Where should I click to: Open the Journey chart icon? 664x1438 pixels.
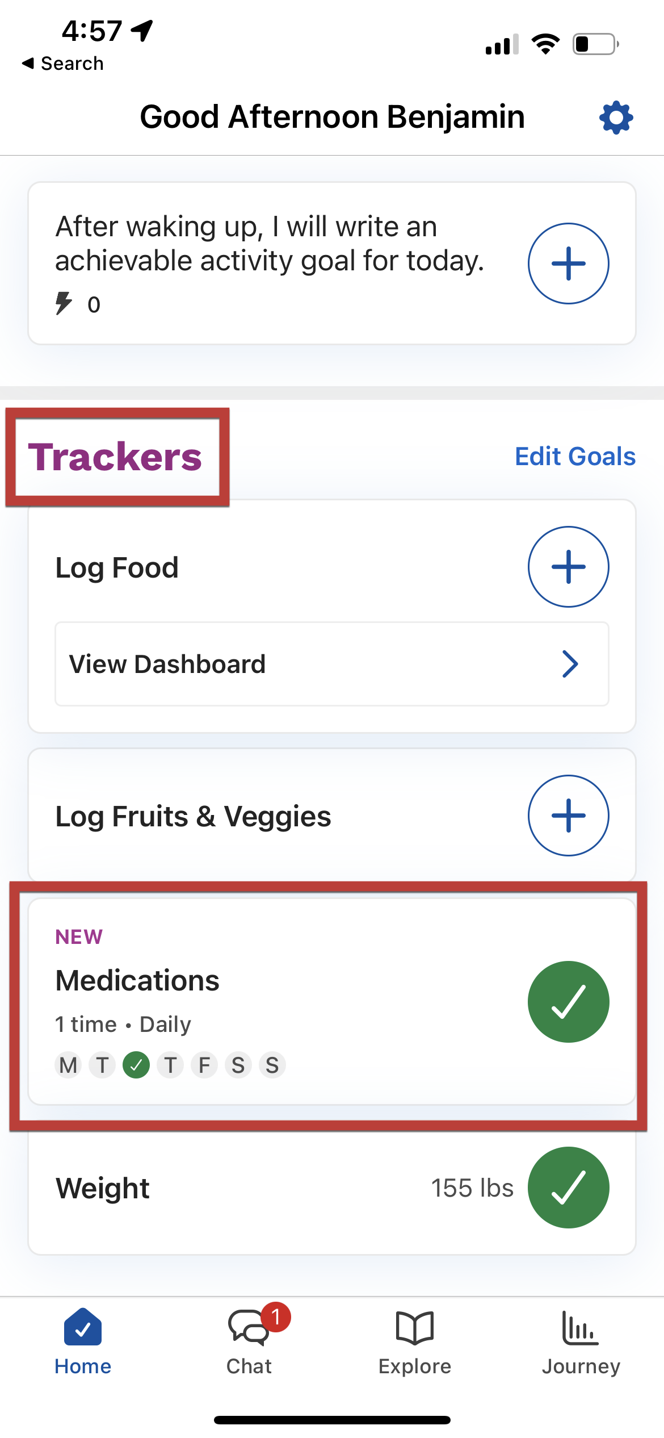pos(580,1328)
